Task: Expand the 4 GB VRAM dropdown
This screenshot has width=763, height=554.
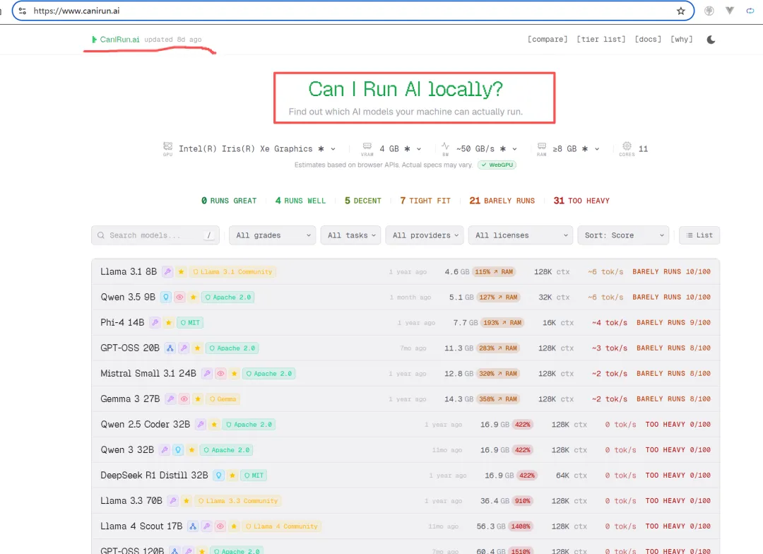Action: click(x=401, y=149)
